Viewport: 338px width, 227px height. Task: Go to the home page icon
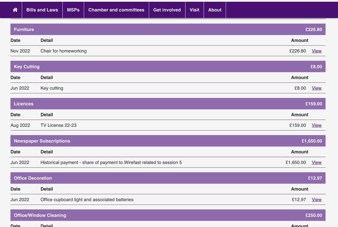pyautogui.click(x=15, y=10)
